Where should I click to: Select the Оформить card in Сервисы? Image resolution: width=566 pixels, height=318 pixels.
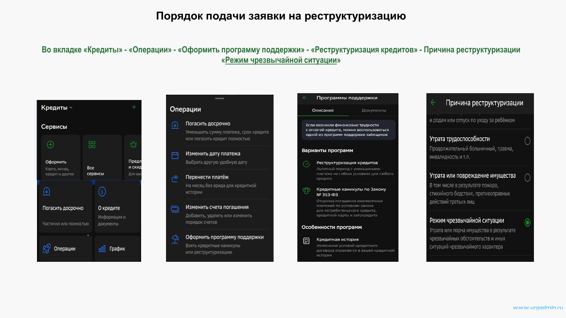(x=61, y=157)
